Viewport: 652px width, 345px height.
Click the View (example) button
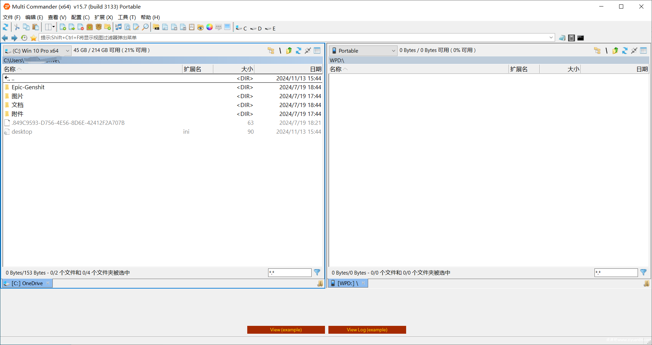[286, 330]
